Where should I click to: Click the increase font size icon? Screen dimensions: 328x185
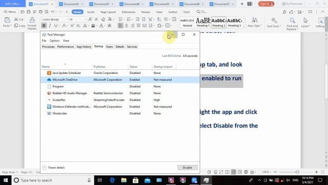[90, 20]
